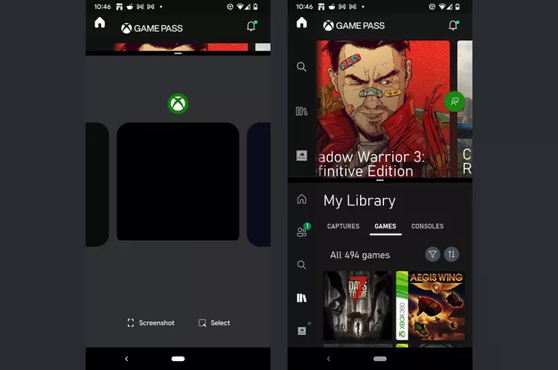
Task: Tap the home pill on right phone navigation bar
Action: (x=380, y=359)
